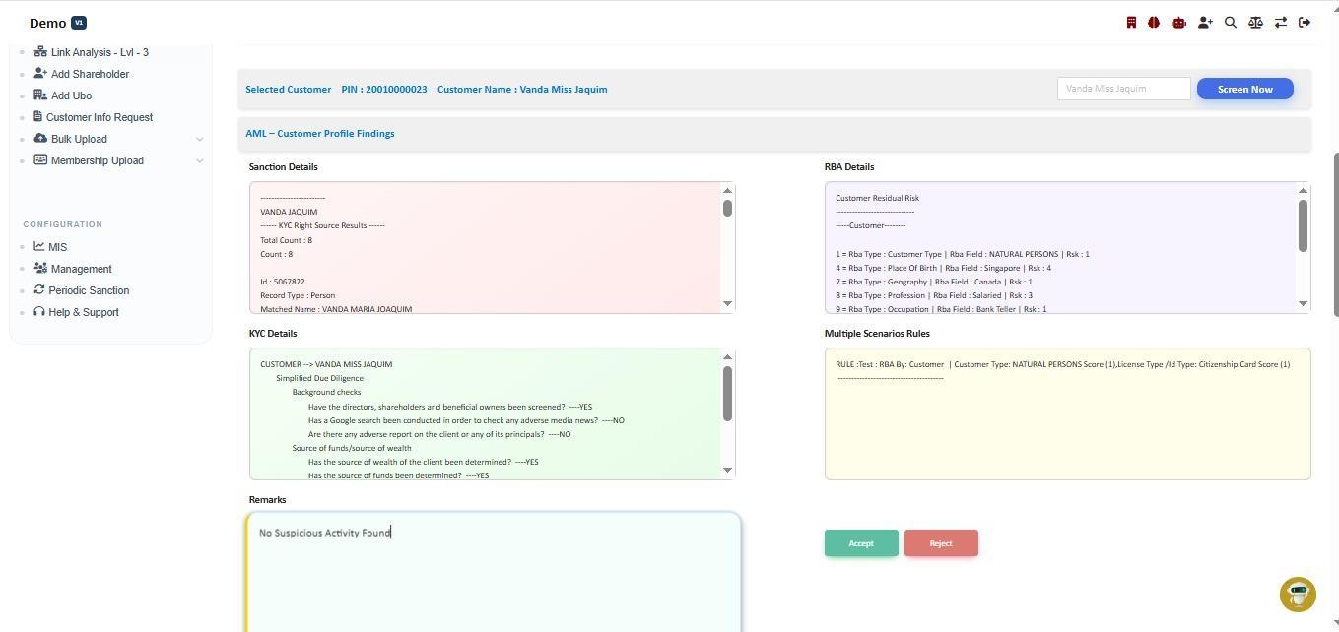Open Help & Support
1339x632 pixels.
click(84, 312)
